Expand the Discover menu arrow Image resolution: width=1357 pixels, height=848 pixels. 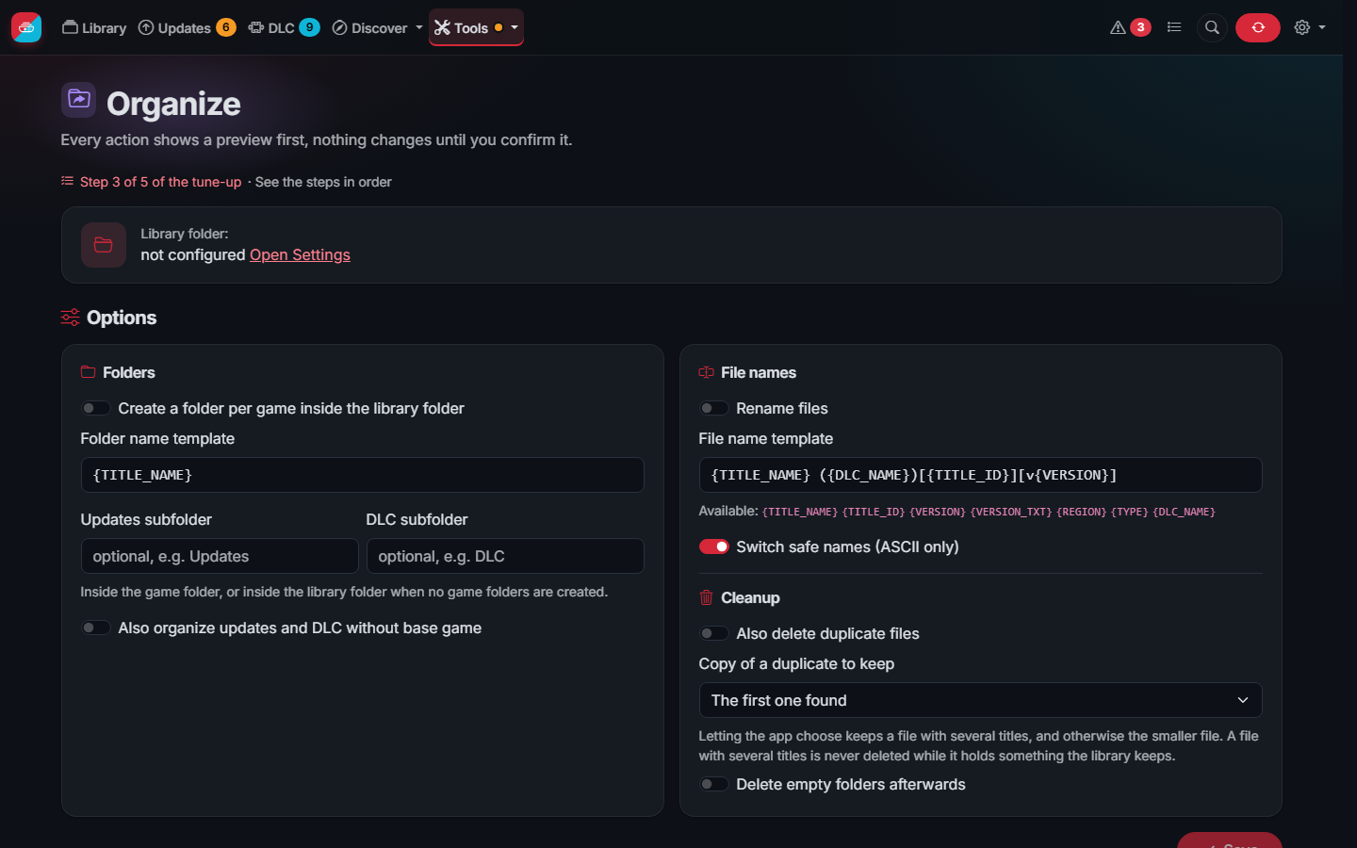[419, 27]
